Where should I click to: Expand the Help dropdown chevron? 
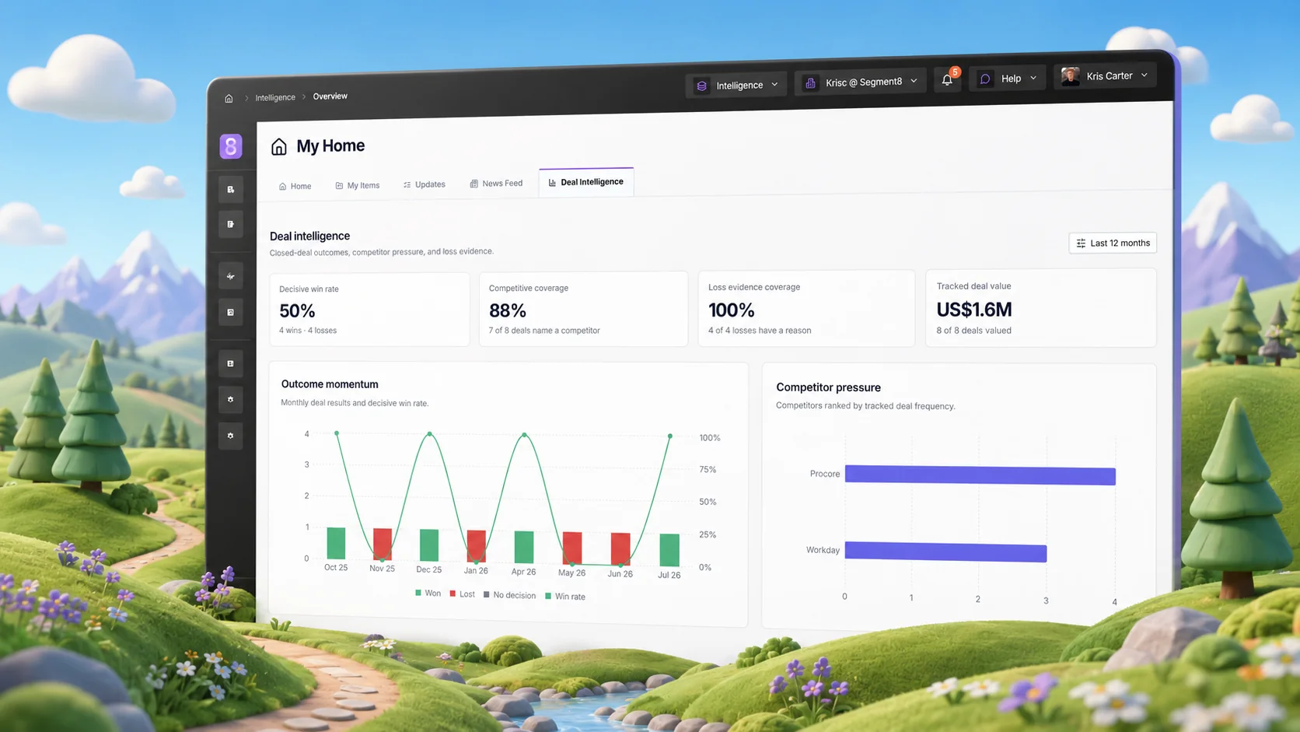1033,78
